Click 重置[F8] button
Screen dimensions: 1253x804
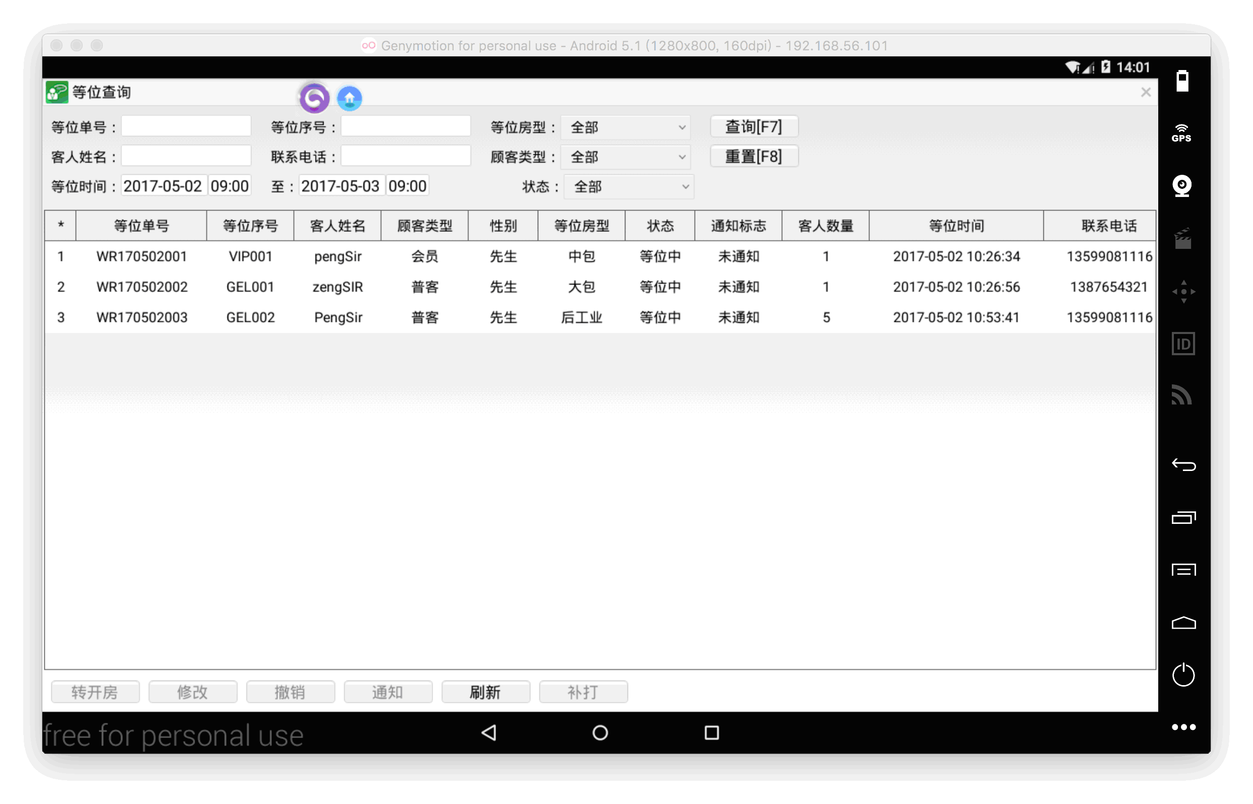point(754,157)
